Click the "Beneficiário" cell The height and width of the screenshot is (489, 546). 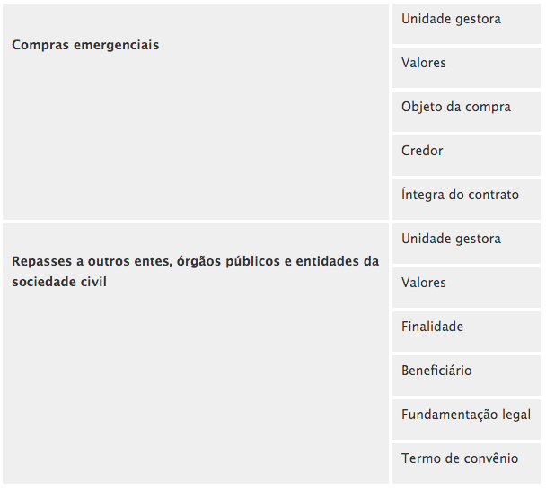tap(436, 371)
